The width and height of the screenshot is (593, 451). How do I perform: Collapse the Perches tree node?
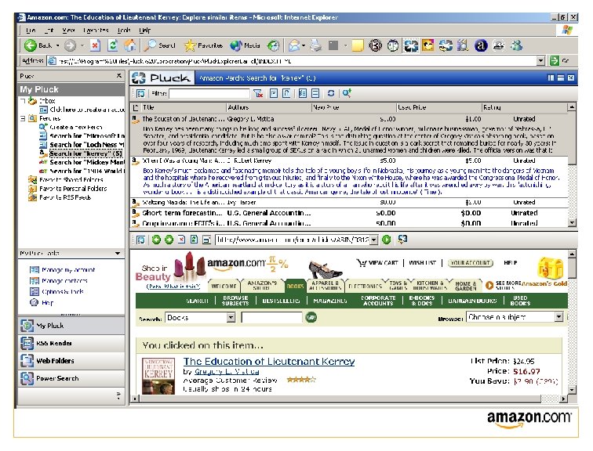point(23,118)
